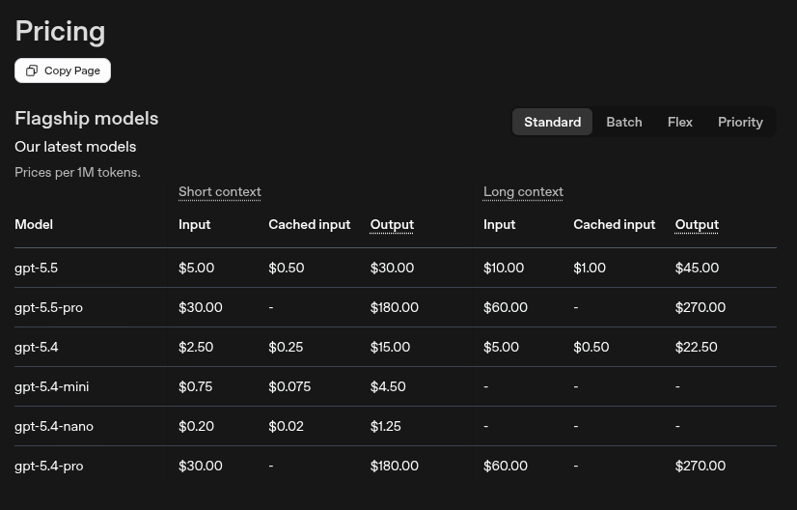Image resolution: width=797 pixels, height=510 pixels.
Task: Click the Output header under Long context
Action: tap(697, 224)
